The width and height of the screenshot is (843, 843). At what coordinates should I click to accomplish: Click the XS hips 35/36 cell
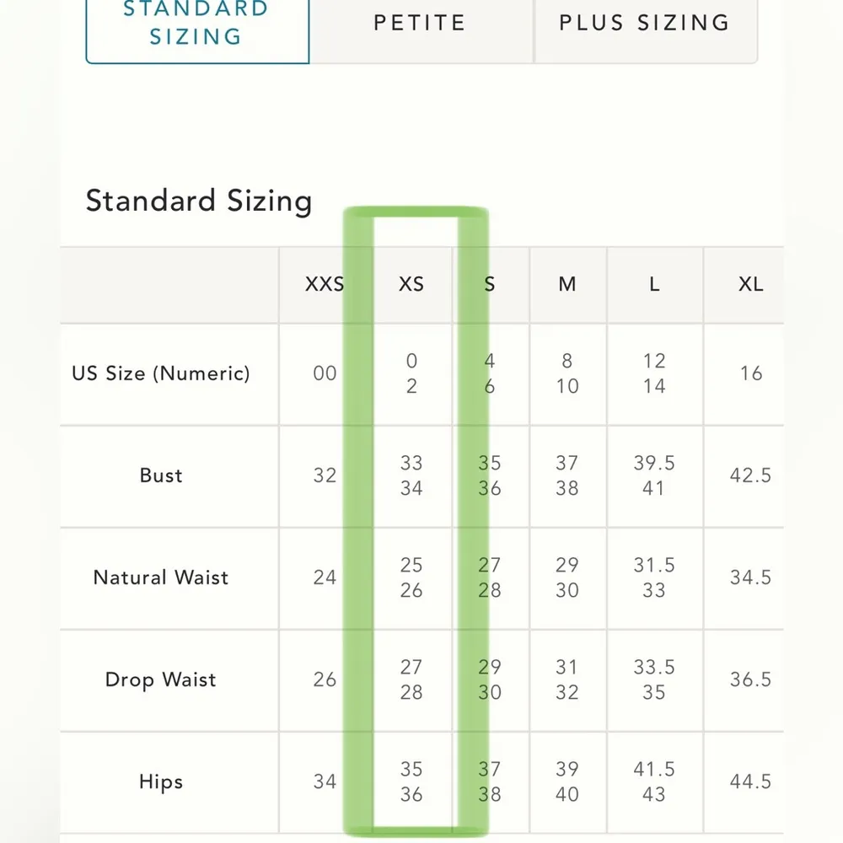[411, 781]
